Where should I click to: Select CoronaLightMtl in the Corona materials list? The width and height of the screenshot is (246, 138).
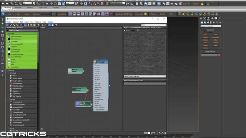coord(18,107)
